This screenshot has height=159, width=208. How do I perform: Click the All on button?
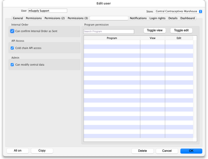click(x=18, y=151)
